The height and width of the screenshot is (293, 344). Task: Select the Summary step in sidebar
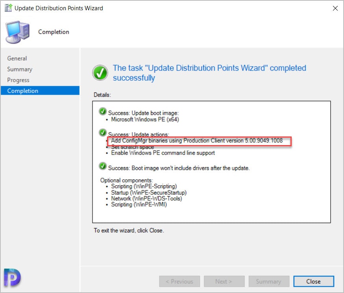[20, 69]
